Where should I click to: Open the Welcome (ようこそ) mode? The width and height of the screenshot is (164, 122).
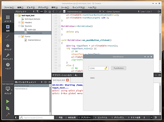point(8,19)
